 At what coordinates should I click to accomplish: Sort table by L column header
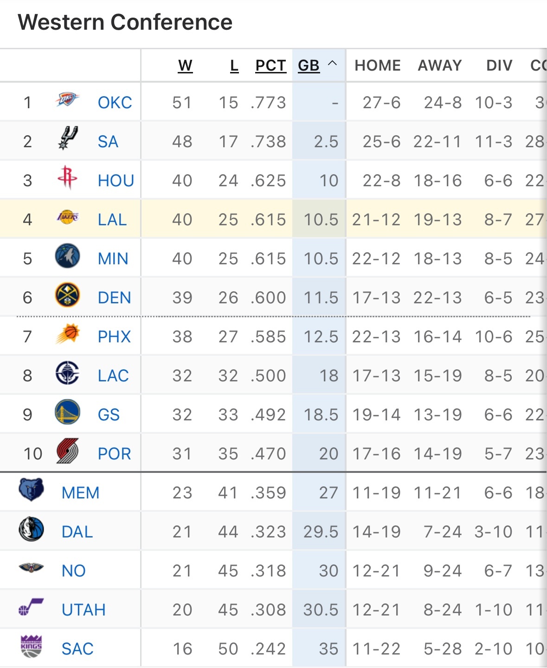pyautogui.click(x=234, y=65)
